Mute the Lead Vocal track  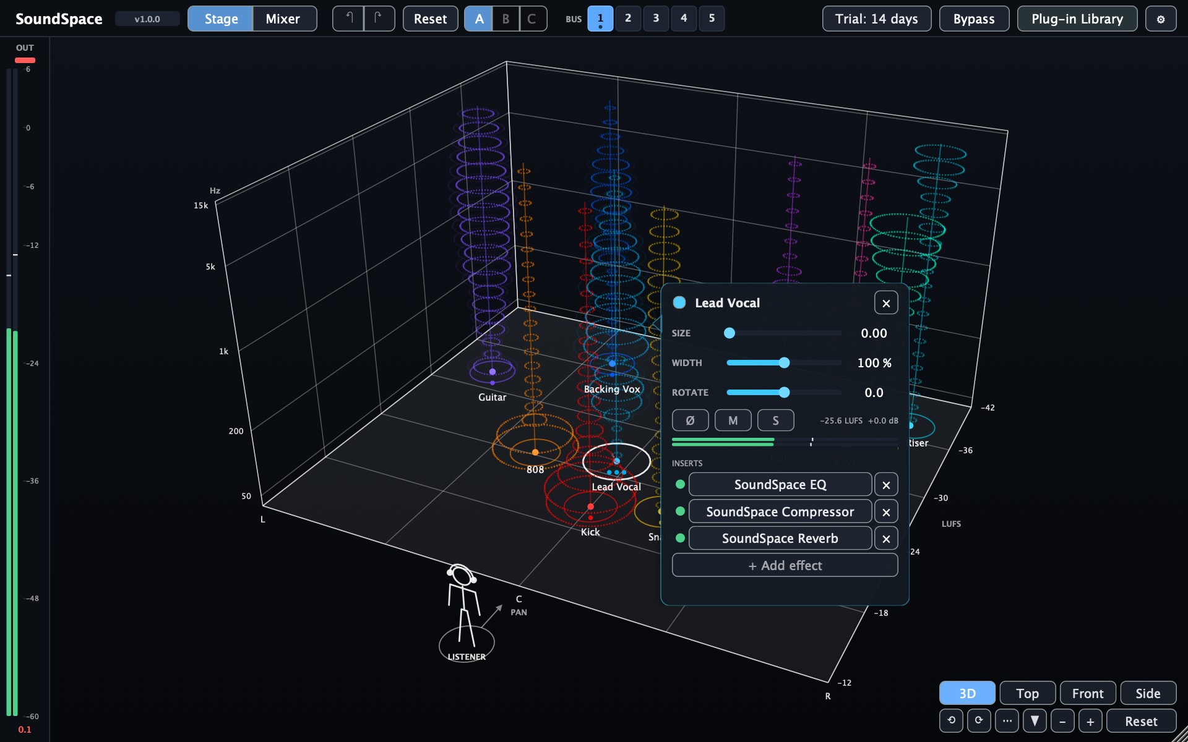733,420
